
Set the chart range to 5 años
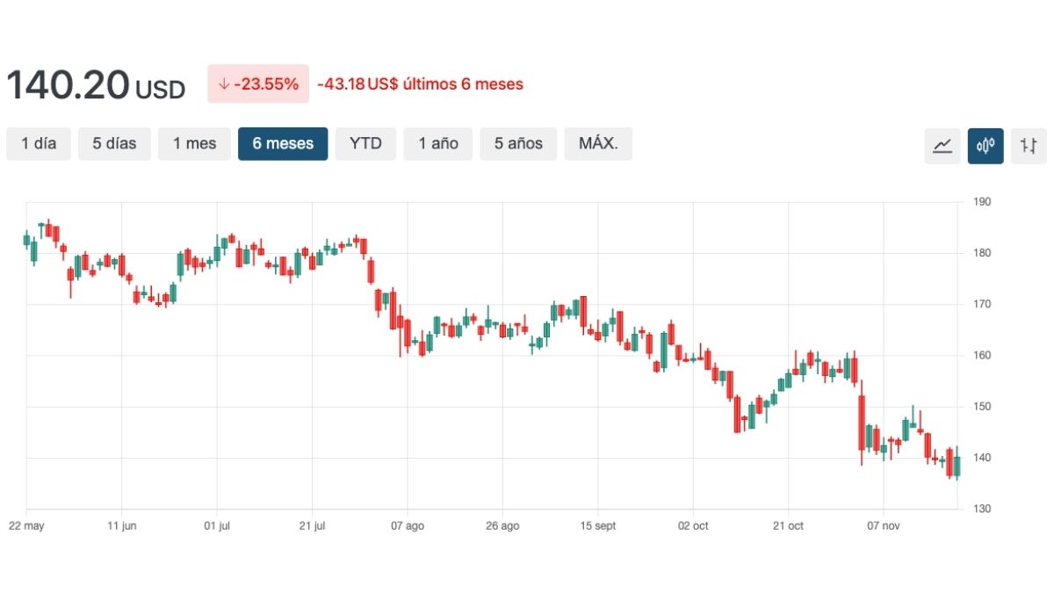(518, 144)
